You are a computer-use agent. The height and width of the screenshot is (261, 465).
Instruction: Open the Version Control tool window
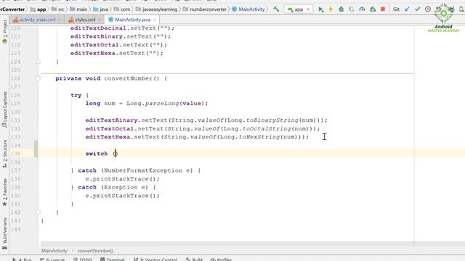point(155,260)
